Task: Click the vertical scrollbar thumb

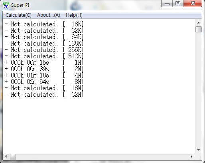Action: coord(199,29)
